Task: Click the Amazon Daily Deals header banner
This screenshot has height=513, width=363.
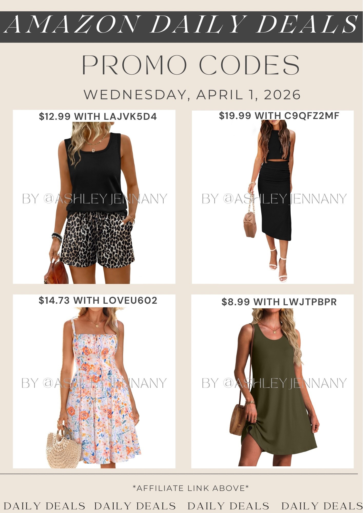Action: point(181,27)
